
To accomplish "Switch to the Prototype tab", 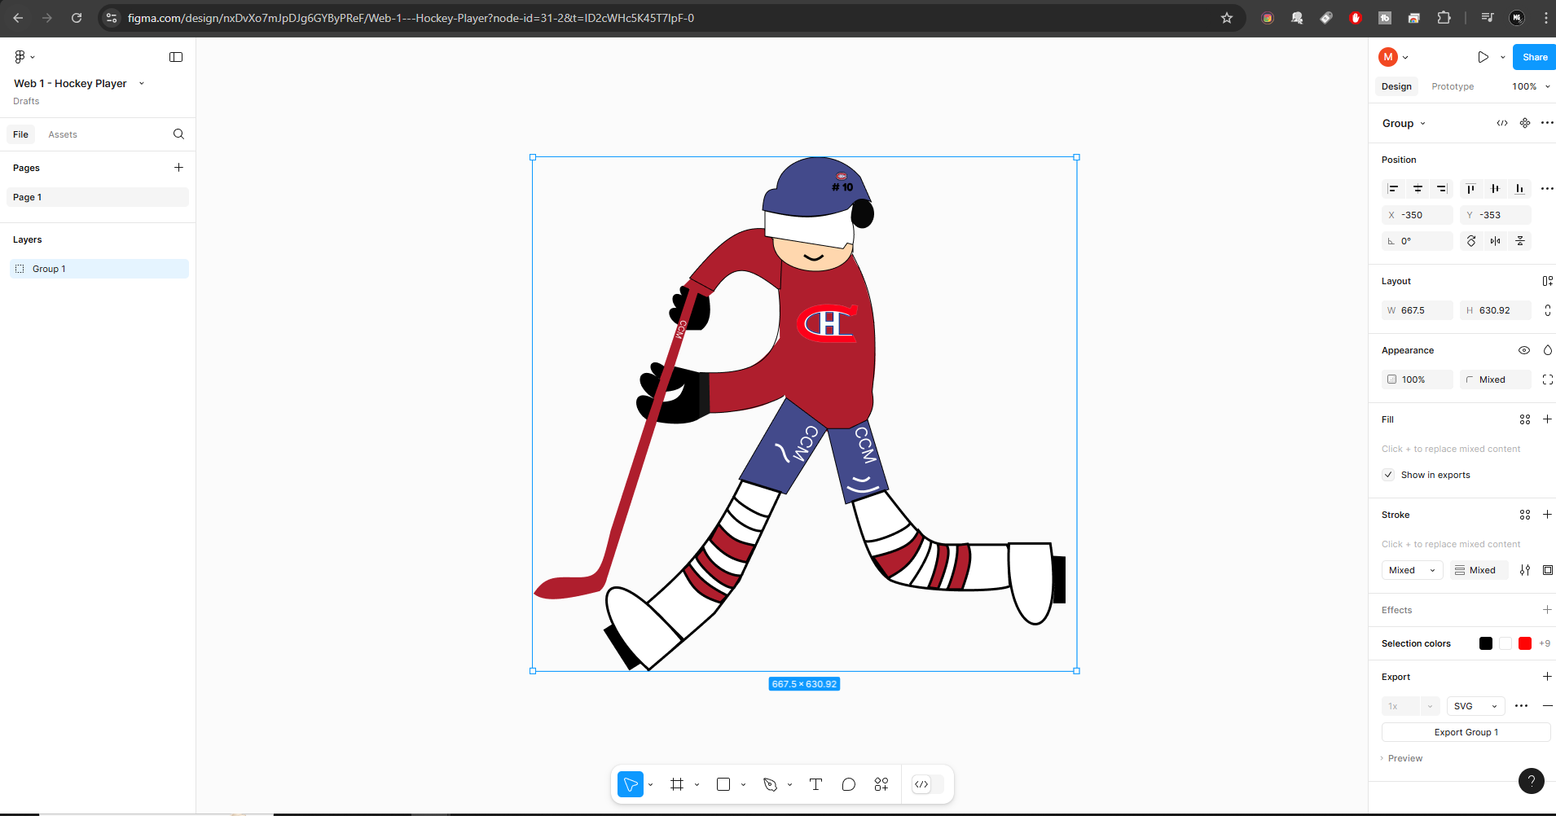I will click(1453, 86).
